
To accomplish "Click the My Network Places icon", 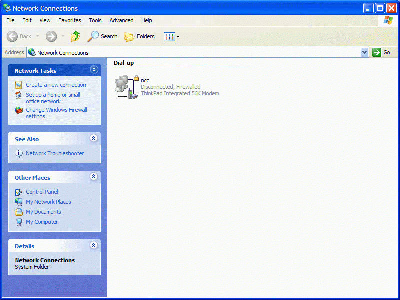I will click(x=19, y=202).
